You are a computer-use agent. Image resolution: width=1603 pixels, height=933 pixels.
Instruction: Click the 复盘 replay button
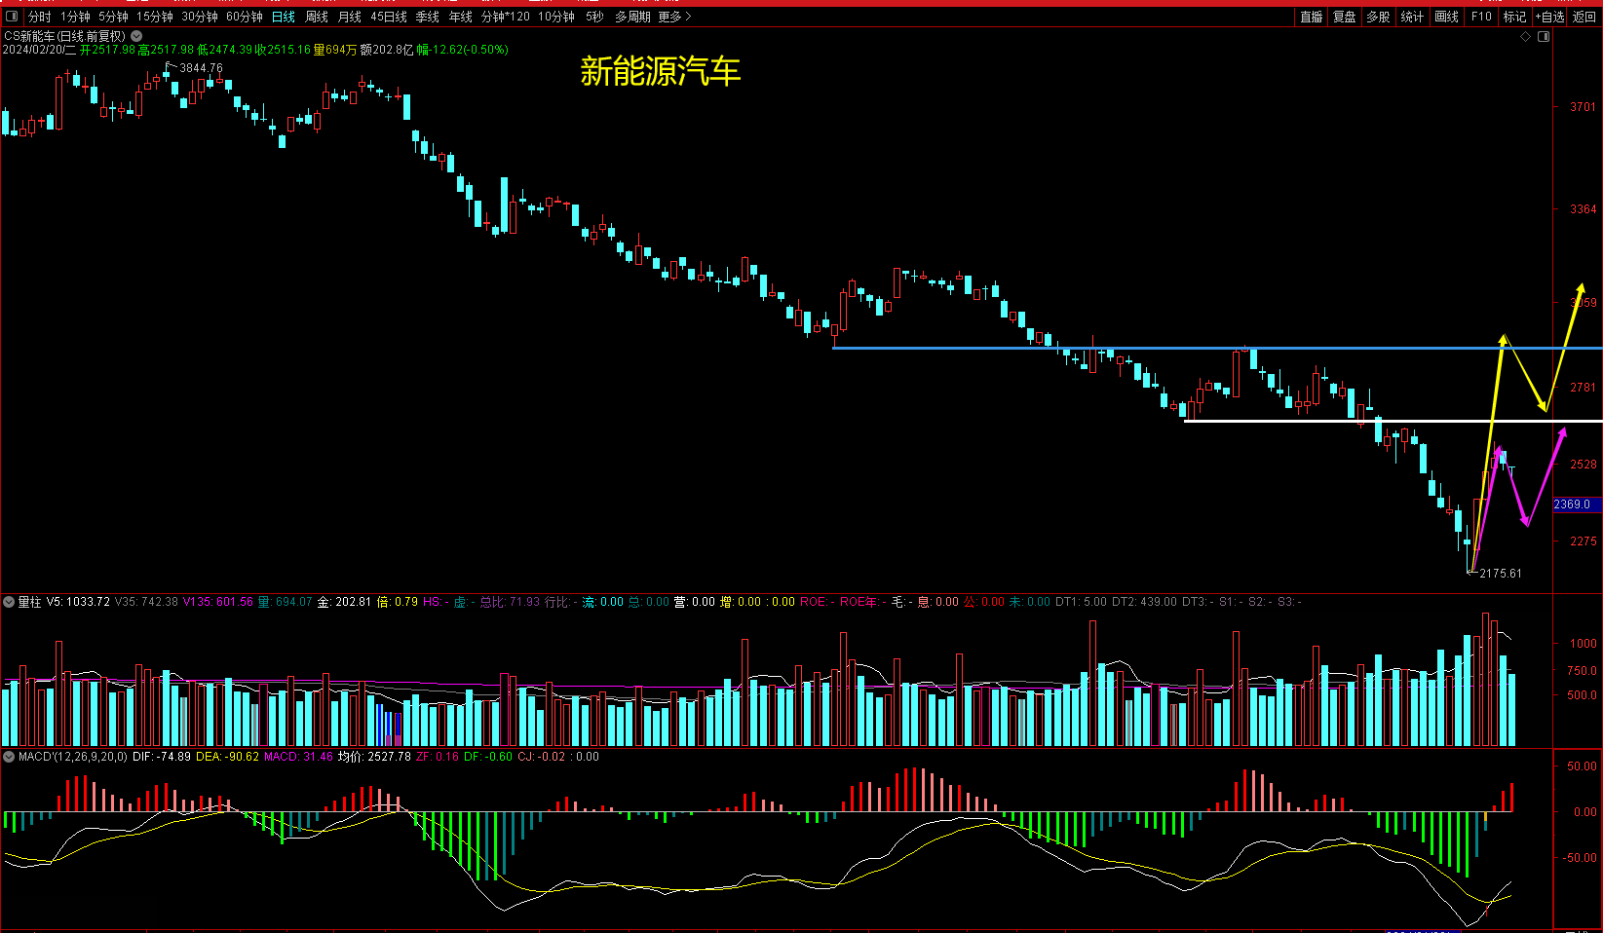1345,17
